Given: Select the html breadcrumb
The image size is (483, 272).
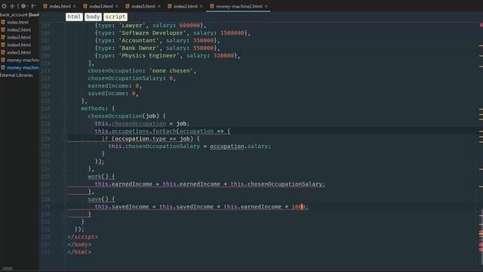Looking at the screenshot, I should click(x=74, y=17).
